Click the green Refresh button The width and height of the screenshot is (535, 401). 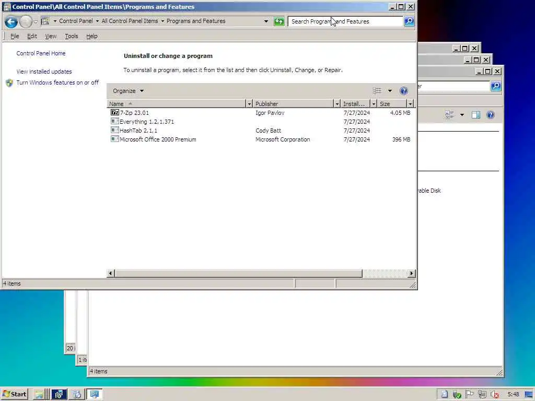tap(279, 21)
